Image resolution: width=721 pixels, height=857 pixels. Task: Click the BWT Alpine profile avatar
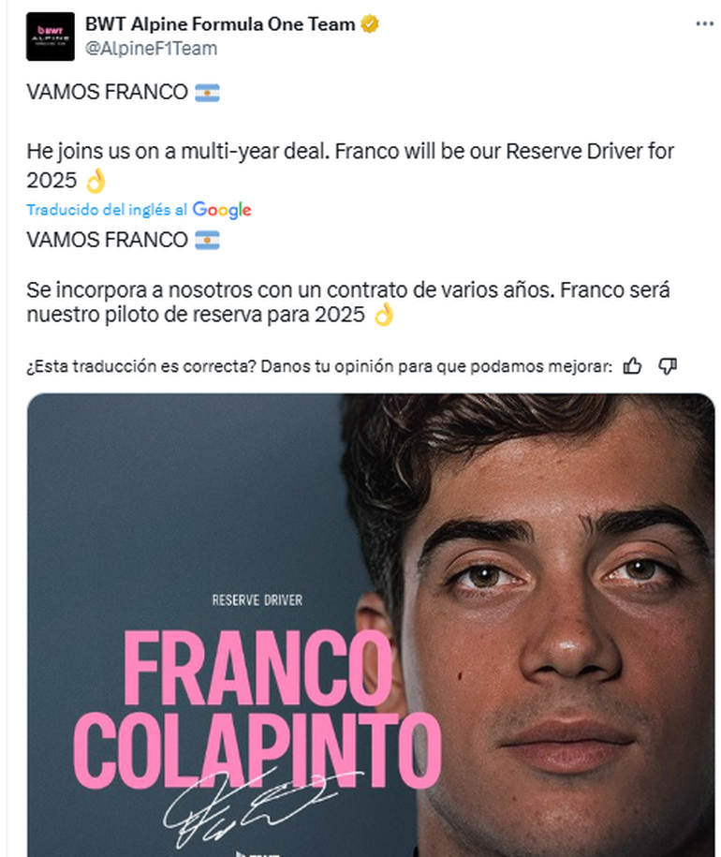pos(51,37)
